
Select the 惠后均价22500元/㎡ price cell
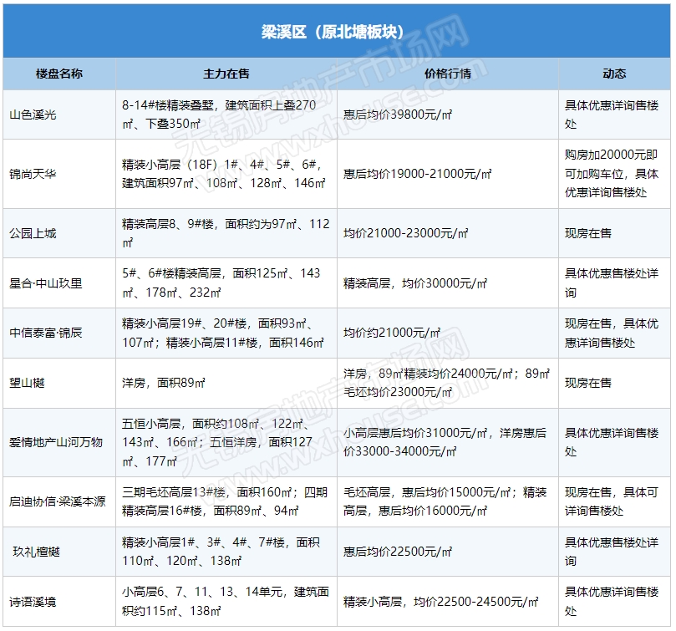[x=399, y=552]
